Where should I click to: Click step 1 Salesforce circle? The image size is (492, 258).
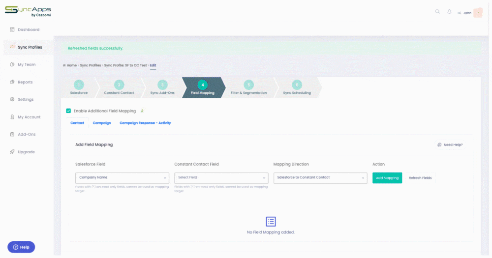79,85
